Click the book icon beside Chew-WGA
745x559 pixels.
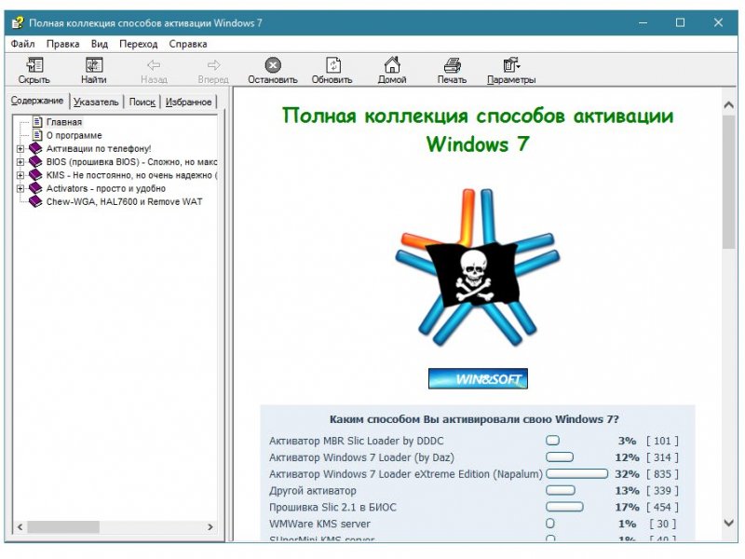tap(35, 201)
